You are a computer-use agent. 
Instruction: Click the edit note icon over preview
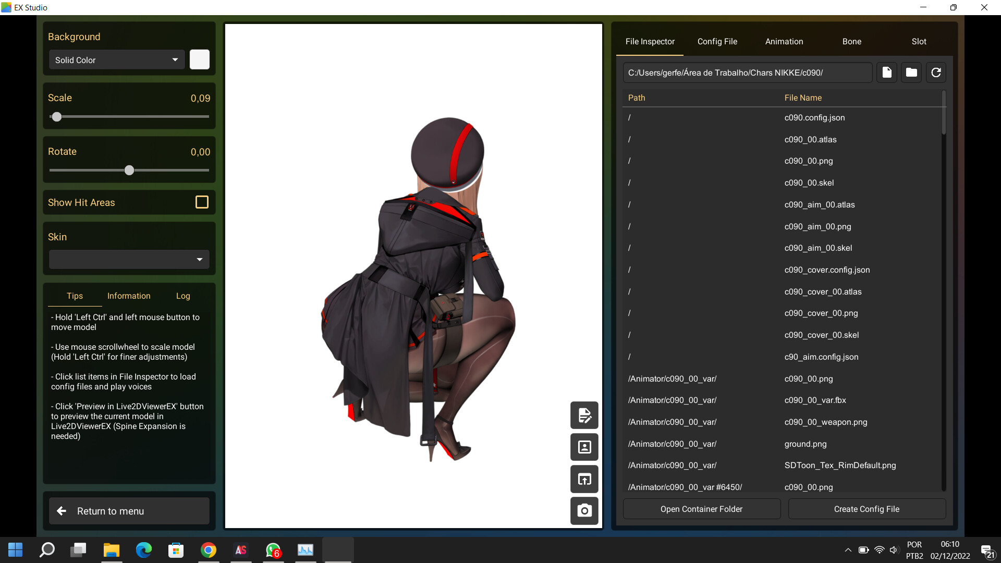584,415
